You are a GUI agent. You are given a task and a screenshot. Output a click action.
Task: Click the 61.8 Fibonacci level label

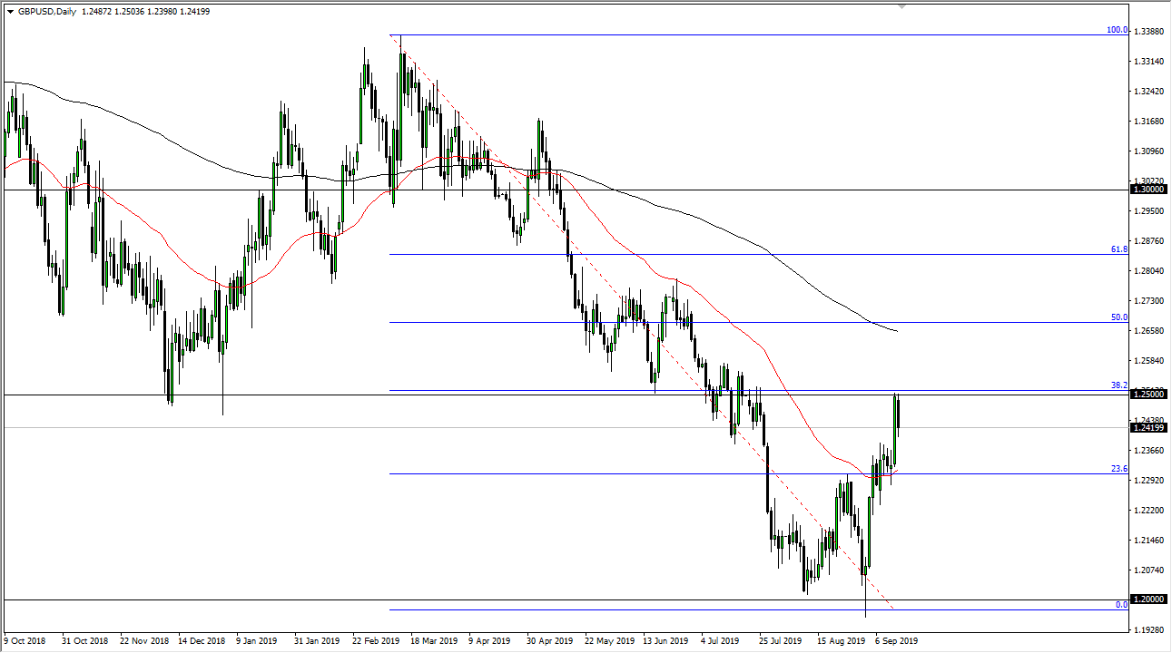1118,249
